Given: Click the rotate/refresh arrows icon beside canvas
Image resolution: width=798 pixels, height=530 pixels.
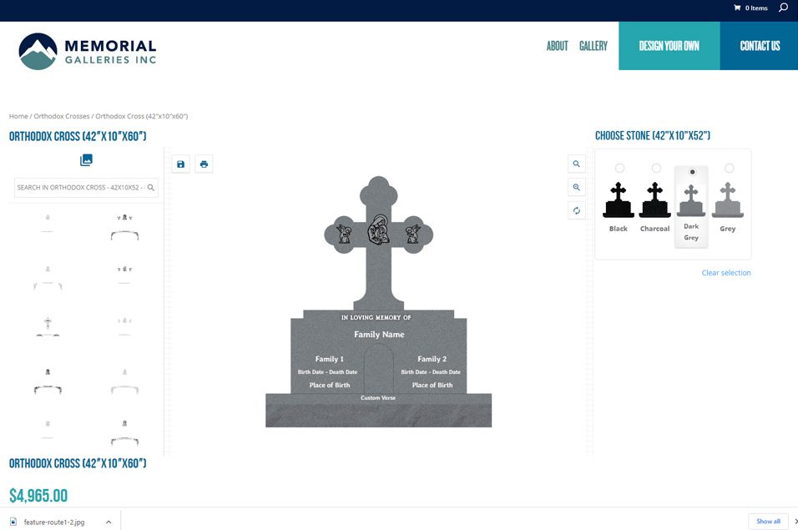Looking at the screenshot, I should (576, 210).
